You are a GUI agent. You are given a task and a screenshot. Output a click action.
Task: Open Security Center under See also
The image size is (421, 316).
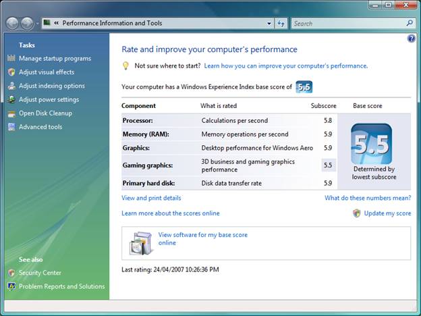(x=40, y=273)
